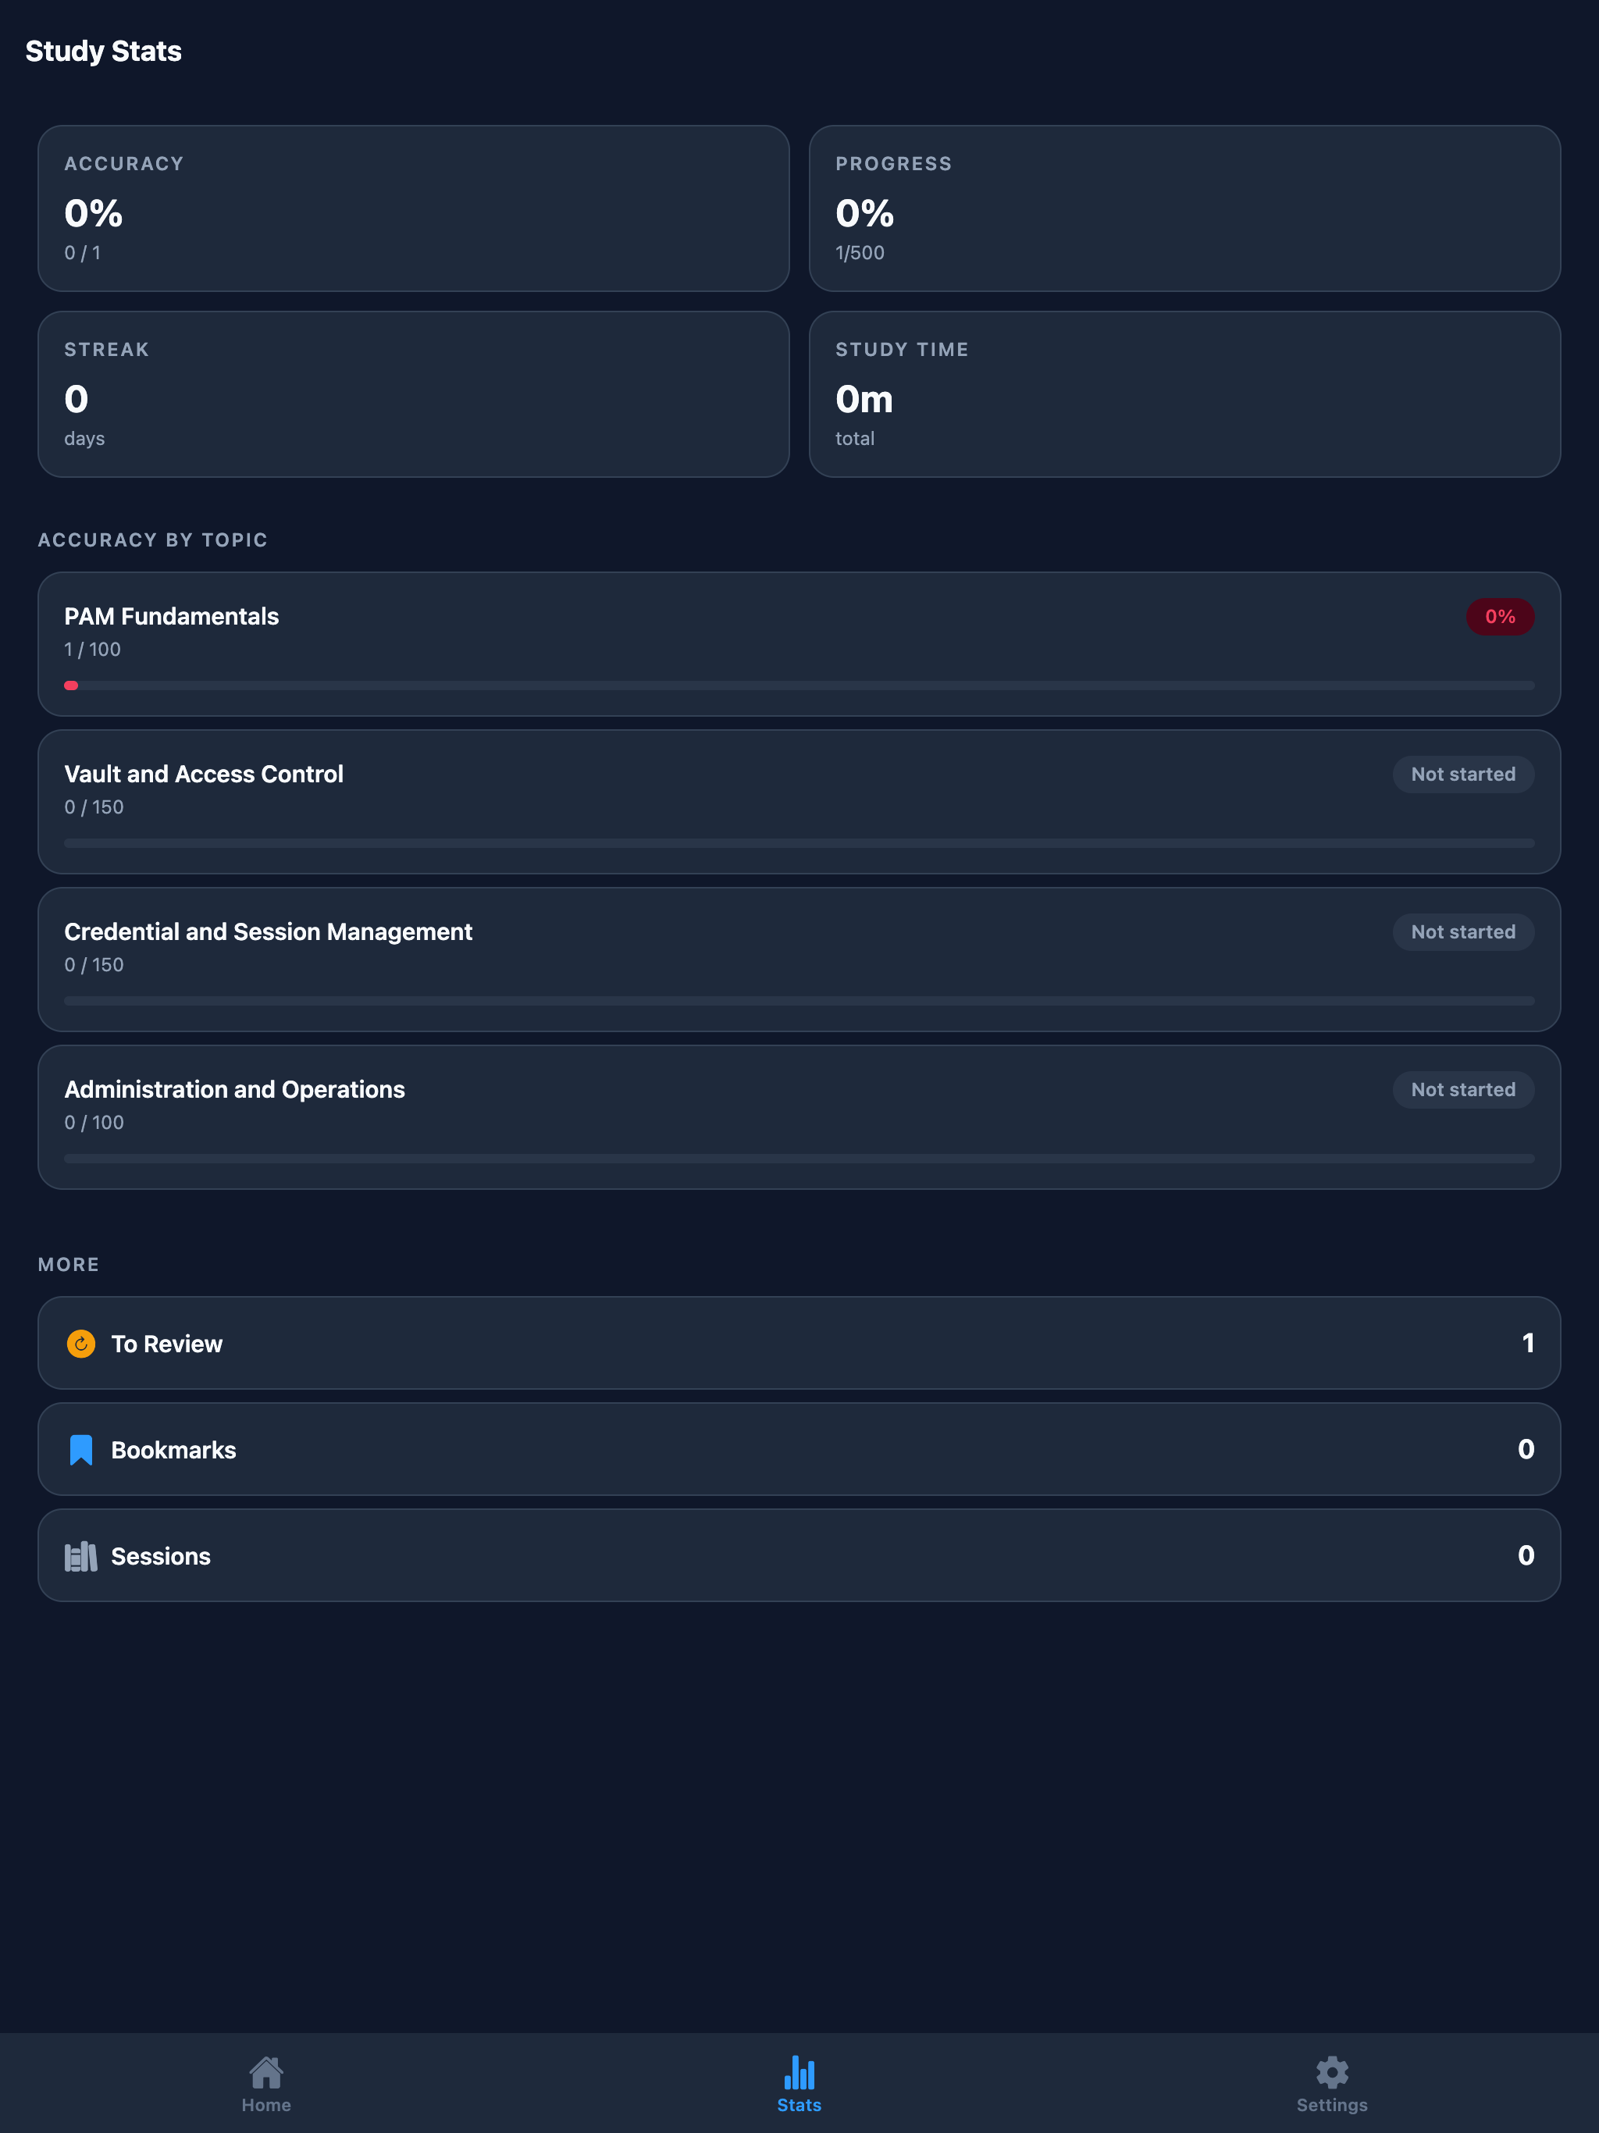Click '0 / 150' under Vault and Access Control
Screen dimensions: 1599x2133
94,807
